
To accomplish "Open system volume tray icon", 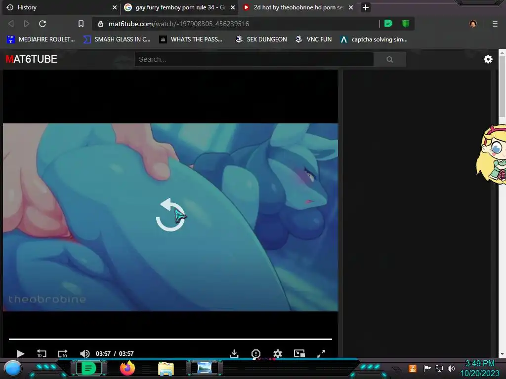I will click(x=451, y=368).
